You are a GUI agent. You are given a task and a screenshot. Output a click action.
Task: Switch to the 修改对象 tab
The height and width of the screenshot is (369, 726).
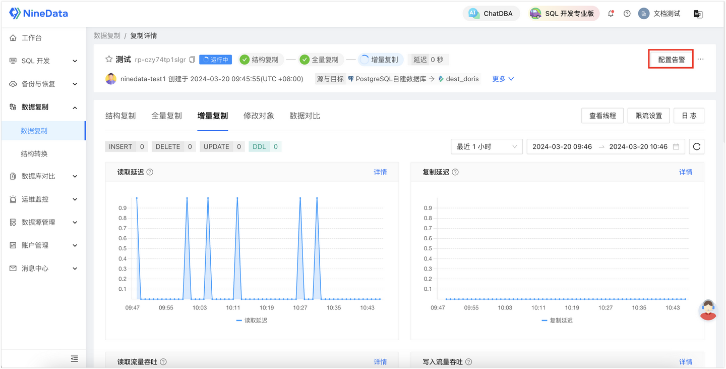pos(259,115)
